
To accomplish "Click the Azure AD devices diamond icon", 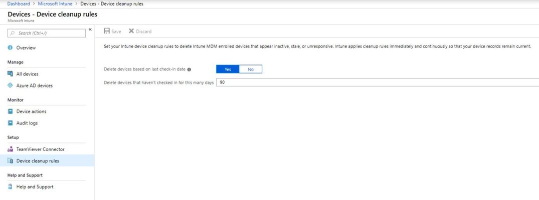I will point(10,85).
